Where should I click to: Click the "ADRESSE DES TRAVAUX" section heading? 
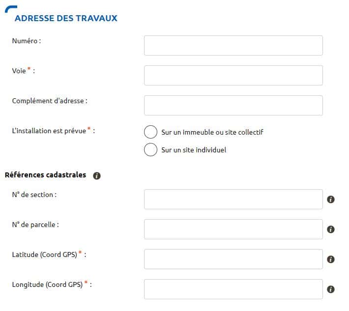coord(66,18)
